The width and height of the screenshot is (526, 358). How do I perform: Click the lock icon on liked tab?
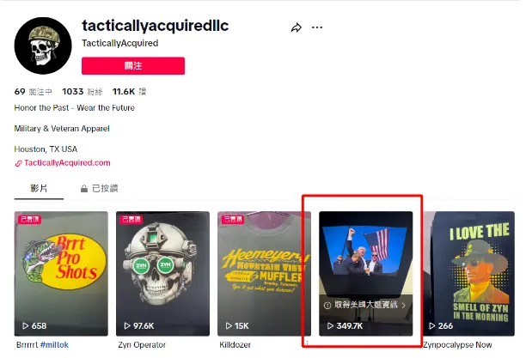tap(84, 189)
